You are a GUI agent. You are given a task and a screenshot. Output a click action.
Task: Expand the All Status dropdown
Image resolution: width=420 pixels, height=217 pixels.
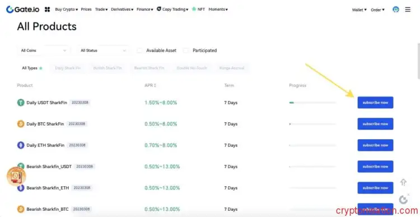[x=104, y=50]
